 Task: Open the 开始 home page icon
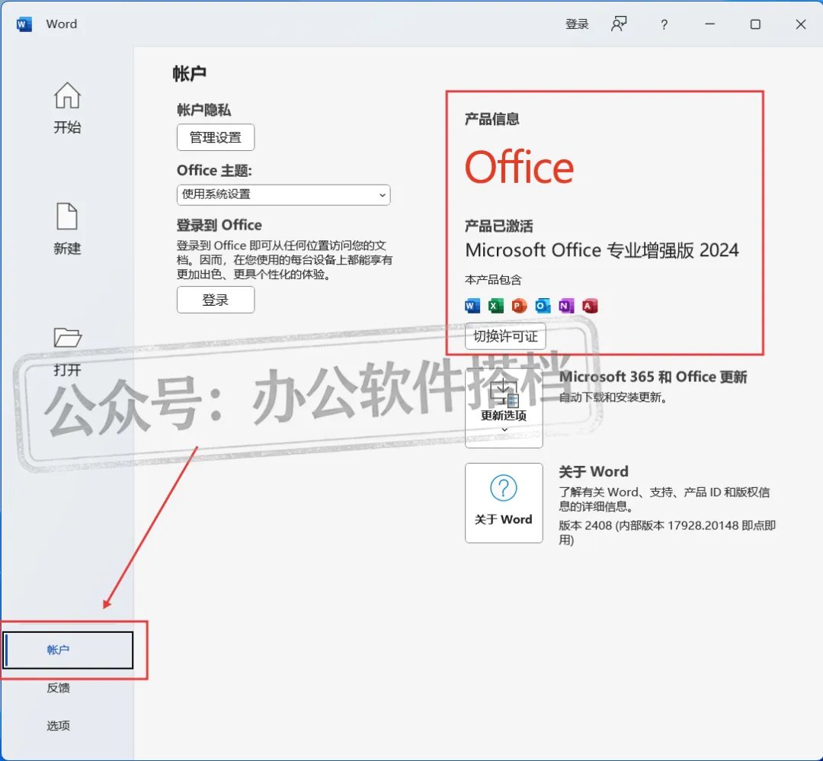click(x=67, y=95)
